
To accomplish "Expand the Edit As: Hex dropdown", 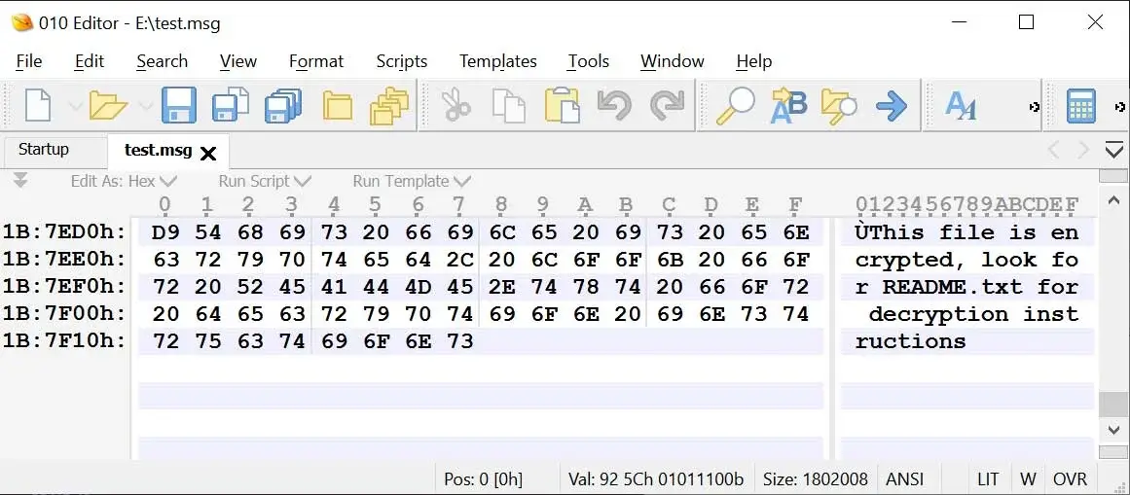I will [124, 181].
